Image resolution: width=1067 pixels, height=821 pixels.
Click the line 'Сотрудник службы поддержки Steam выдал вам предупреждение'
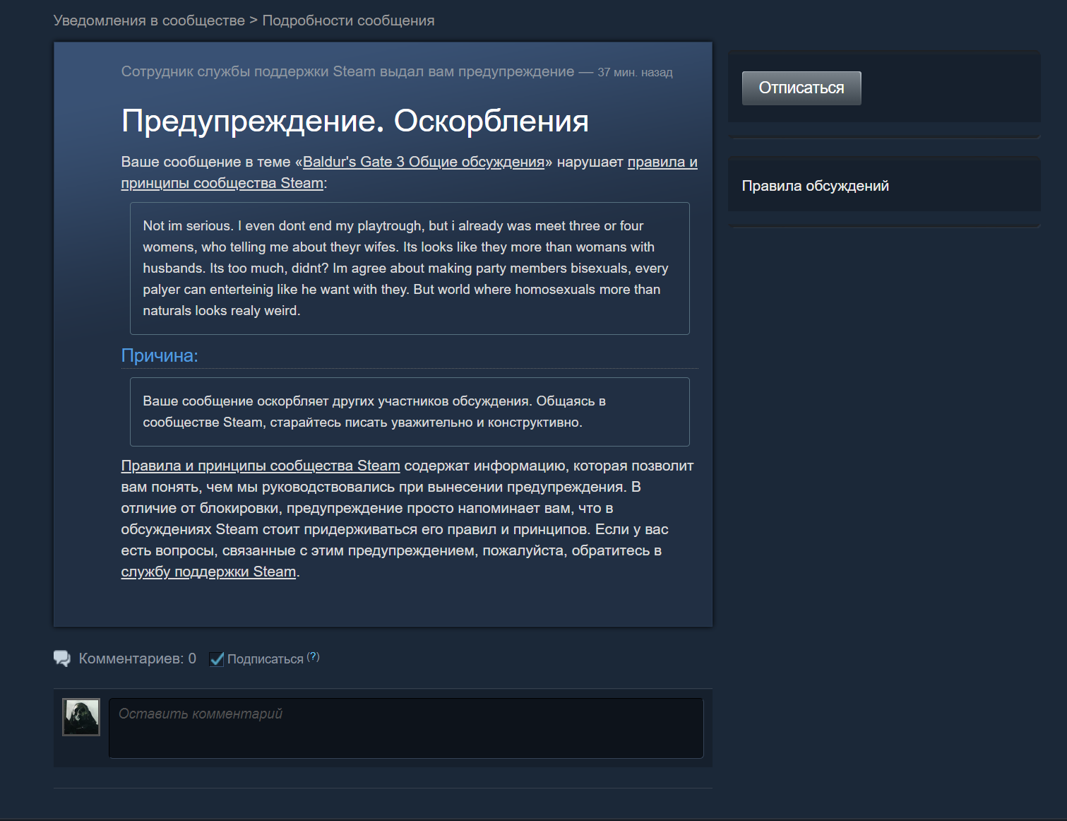347,71
